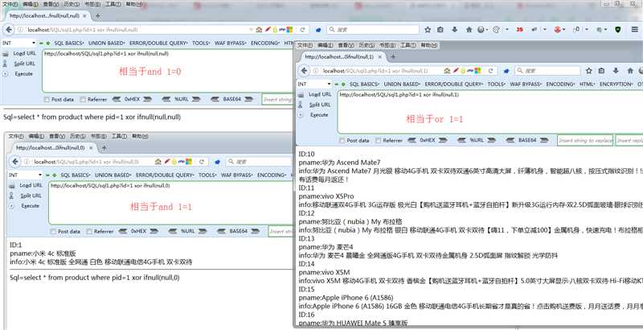Open INT dropdown in ifnull(null,0) window
This screenshot has width=643, height=330.
(x=25, y=175)
